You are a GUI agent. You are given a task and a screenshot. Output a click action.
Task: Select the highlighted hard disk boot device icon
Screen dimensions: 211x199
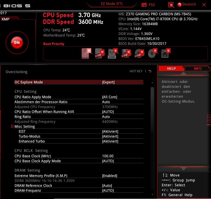[x=86, y=53]
